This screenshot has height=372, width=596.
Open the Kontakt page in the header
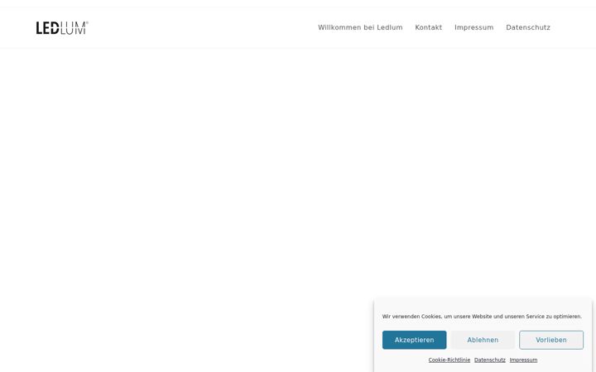point(429,27)
